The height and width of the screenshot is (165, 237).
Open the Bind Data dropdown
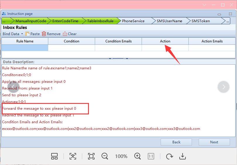pyautogui.click(x=13, y=34)
